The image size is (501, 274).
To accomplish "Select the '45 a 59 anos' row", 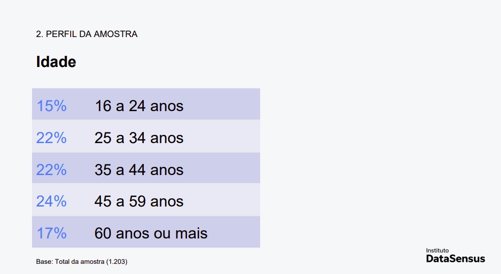I will pyautogui.click(x=146, y=200).
